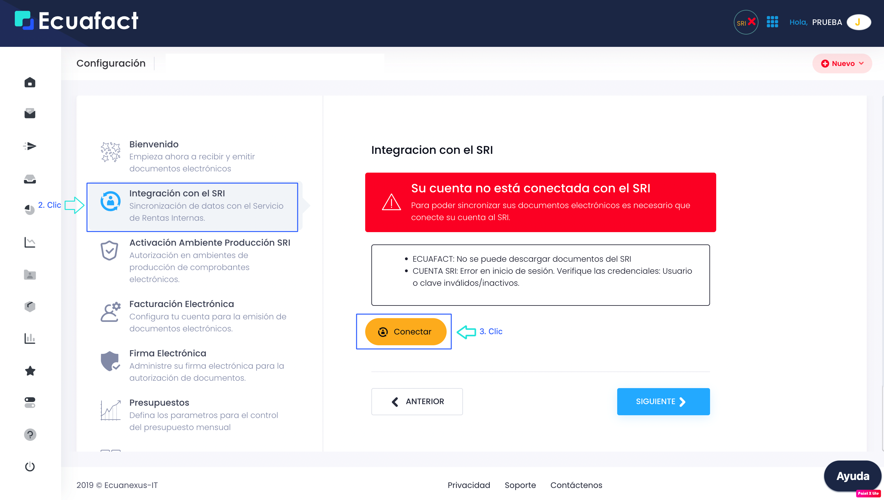Open the envelope (messages) icon in the sidebar

[x=30, y=113]
